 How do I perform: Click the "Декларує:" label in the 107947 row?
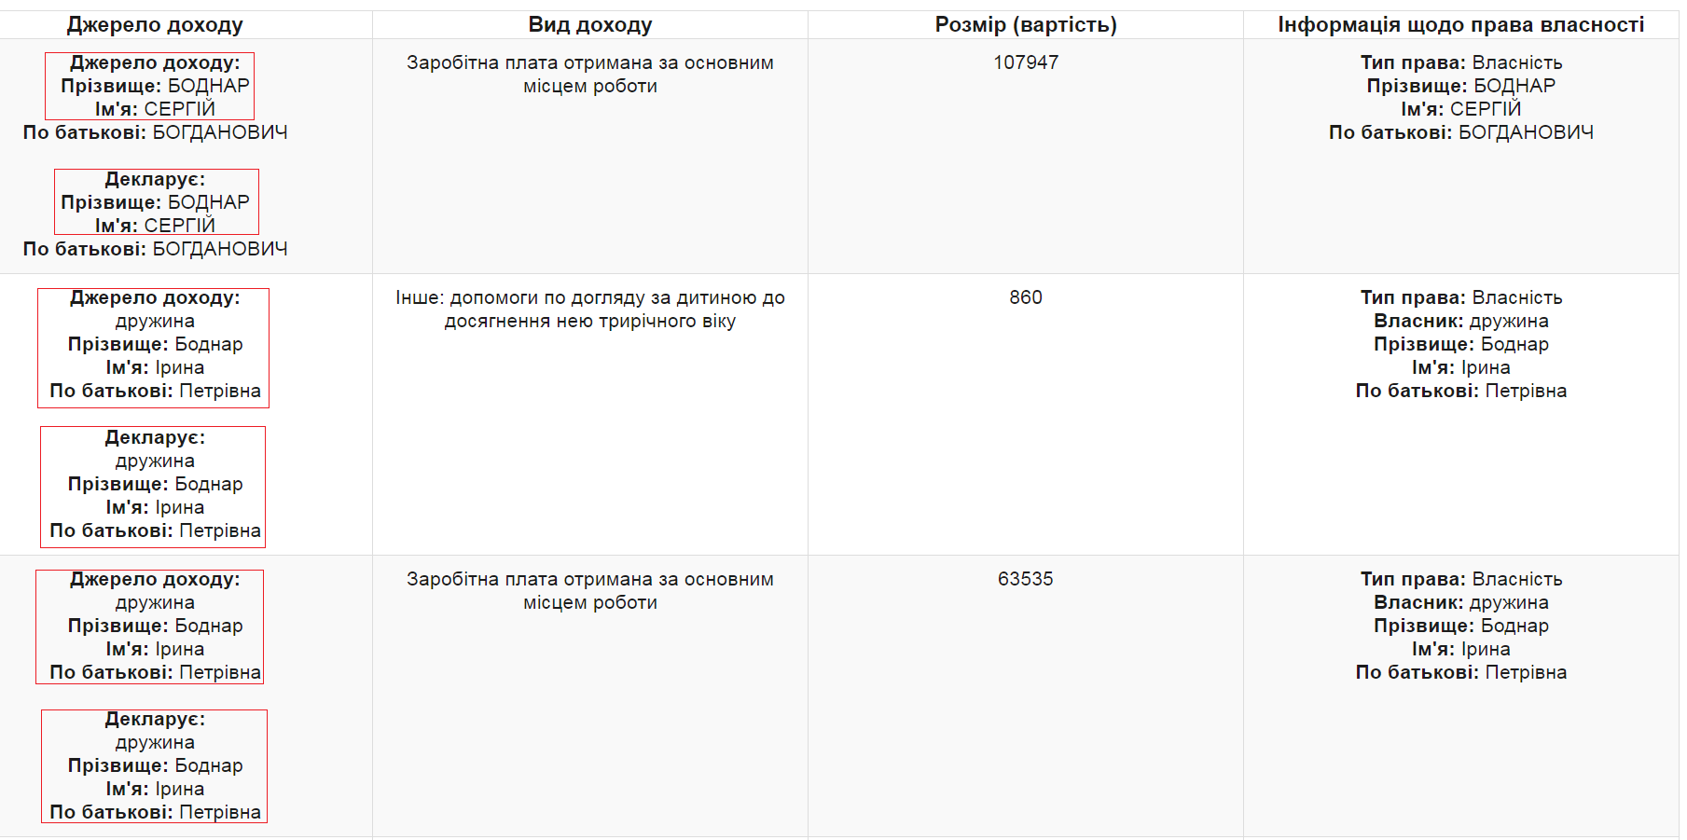tap(155, 179)
